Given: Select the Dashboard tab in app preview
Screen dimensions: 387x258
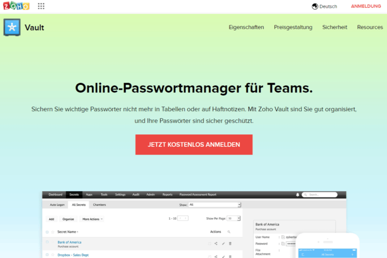Looking at the screenshot, I should (x=55, y=194).
